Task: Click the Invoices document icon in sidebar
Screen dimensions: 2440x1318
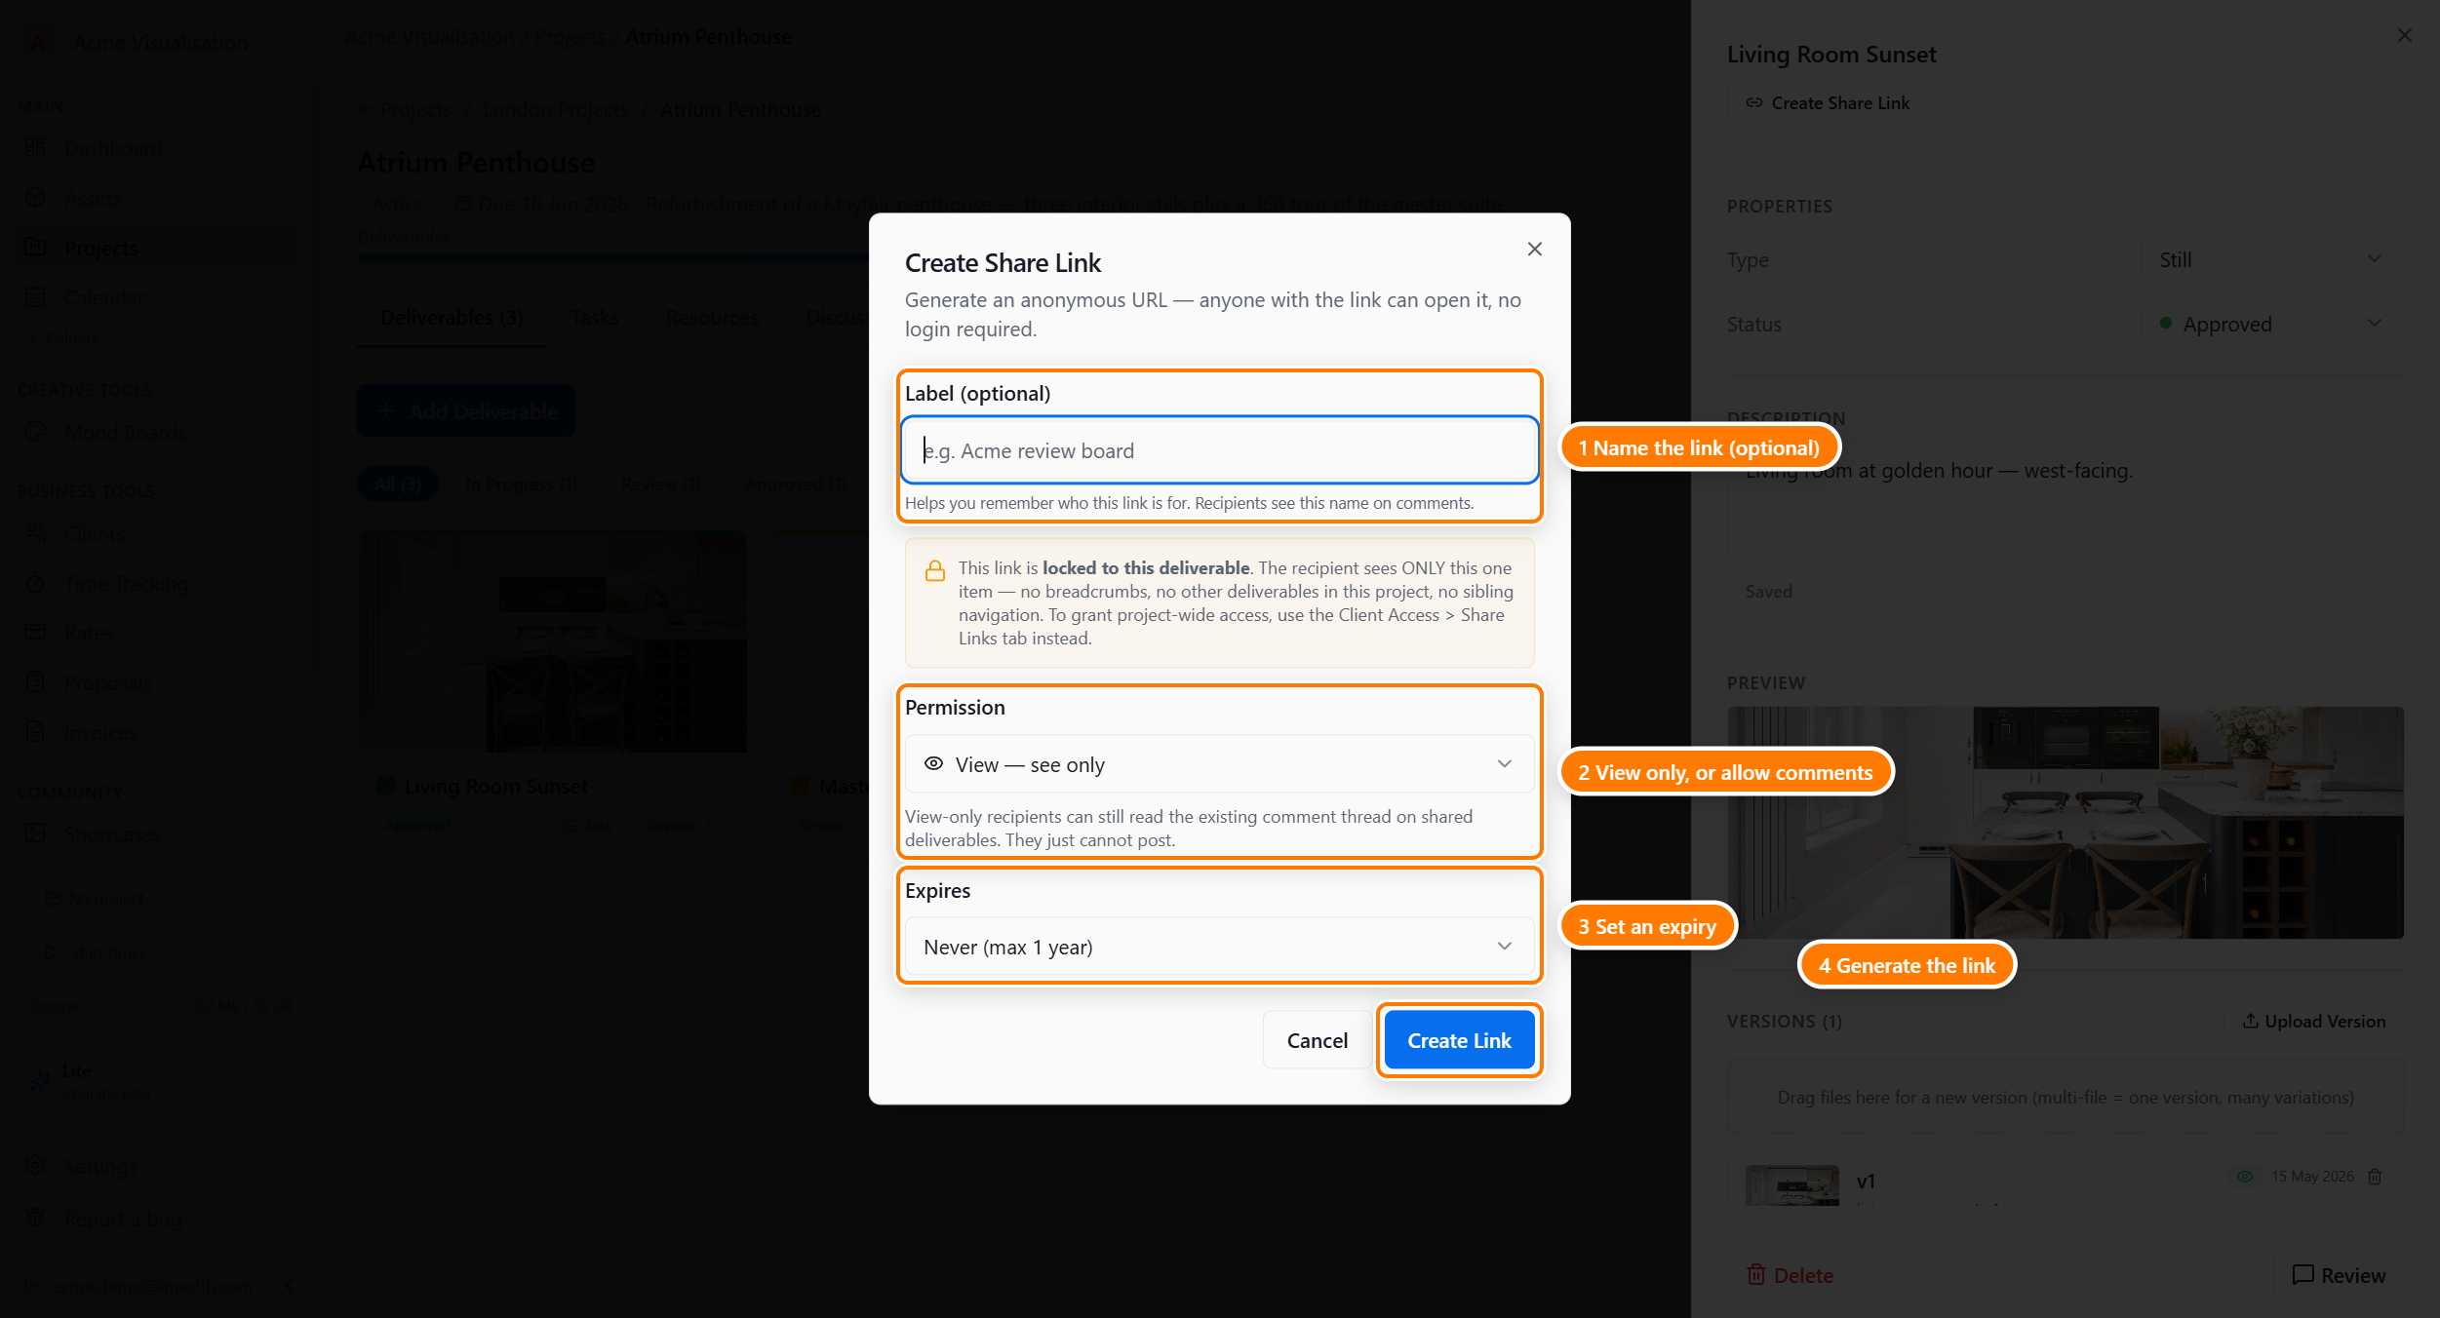Action: pyautogui.click(x=35, y=732)
